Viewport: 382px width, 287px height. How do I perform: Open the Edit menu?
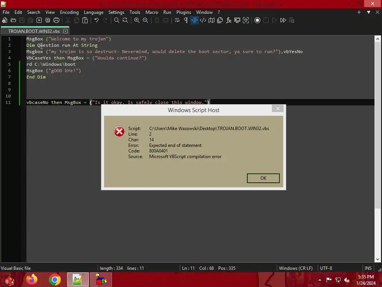point(18,12)
